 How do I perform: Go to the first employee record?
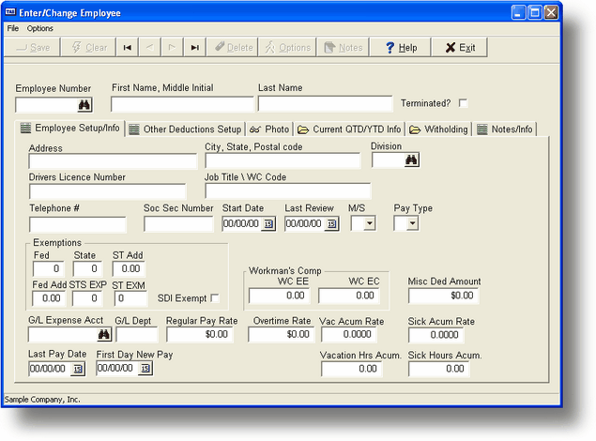pos(128,48)
